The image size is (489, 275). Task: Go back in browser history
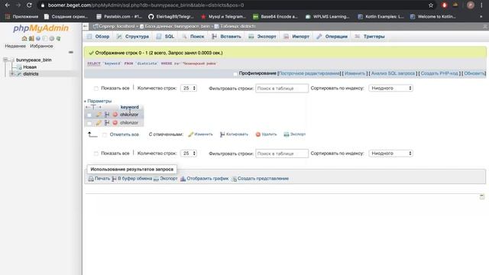pyautogui.click(x=8, y=5)
